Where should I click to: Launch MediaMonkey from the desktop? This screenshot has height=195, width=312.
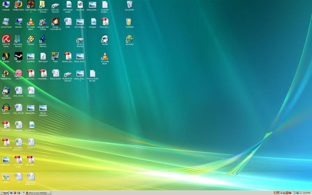(x=6, y=74)
